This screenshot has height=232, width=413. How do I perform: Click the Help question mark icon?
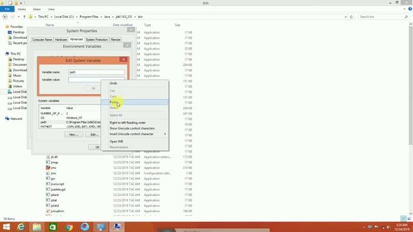click(x=410, y=9)
